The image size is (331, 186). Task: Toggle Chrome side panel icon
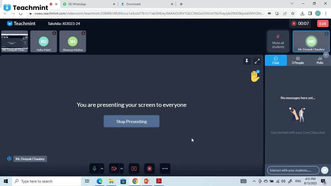tap(310, 13)
